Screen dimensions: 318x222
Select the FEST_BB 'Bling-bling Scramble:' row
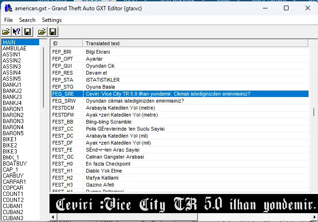[180, 122]
